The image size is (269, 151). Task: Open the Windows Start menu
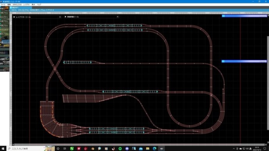3,148
